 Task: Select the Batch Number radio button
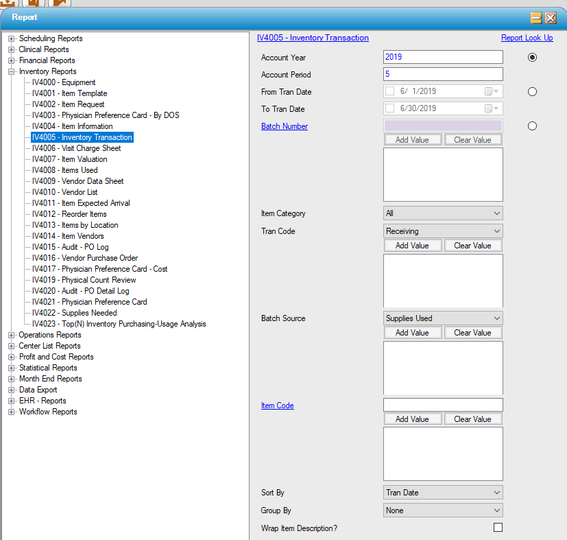532,126
